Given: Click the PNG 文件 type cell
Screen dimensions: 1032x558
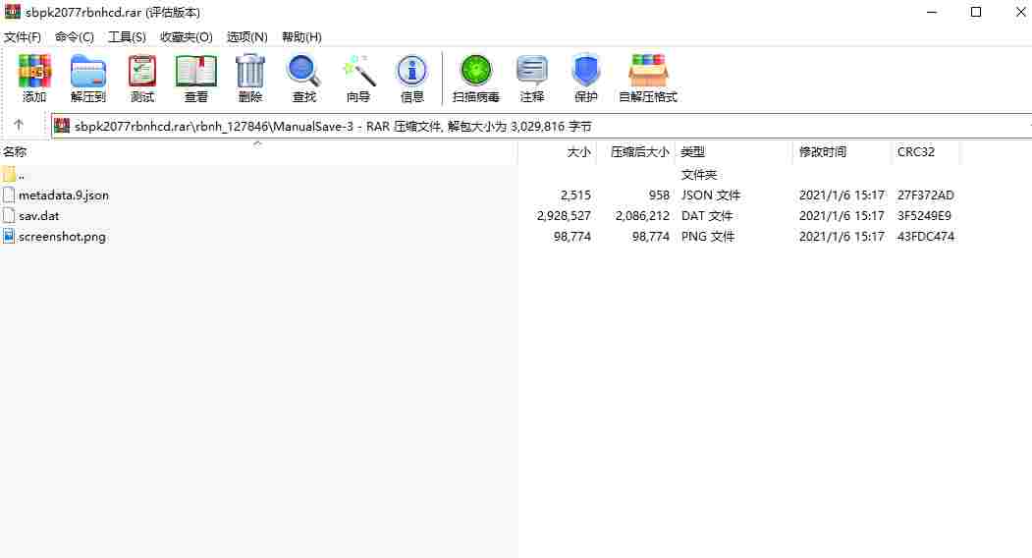Looking at the screenshot, I should pos(708,236).
